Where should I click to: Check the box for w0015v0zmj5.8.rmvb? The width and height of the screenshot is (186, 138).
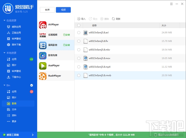[79, 75]
